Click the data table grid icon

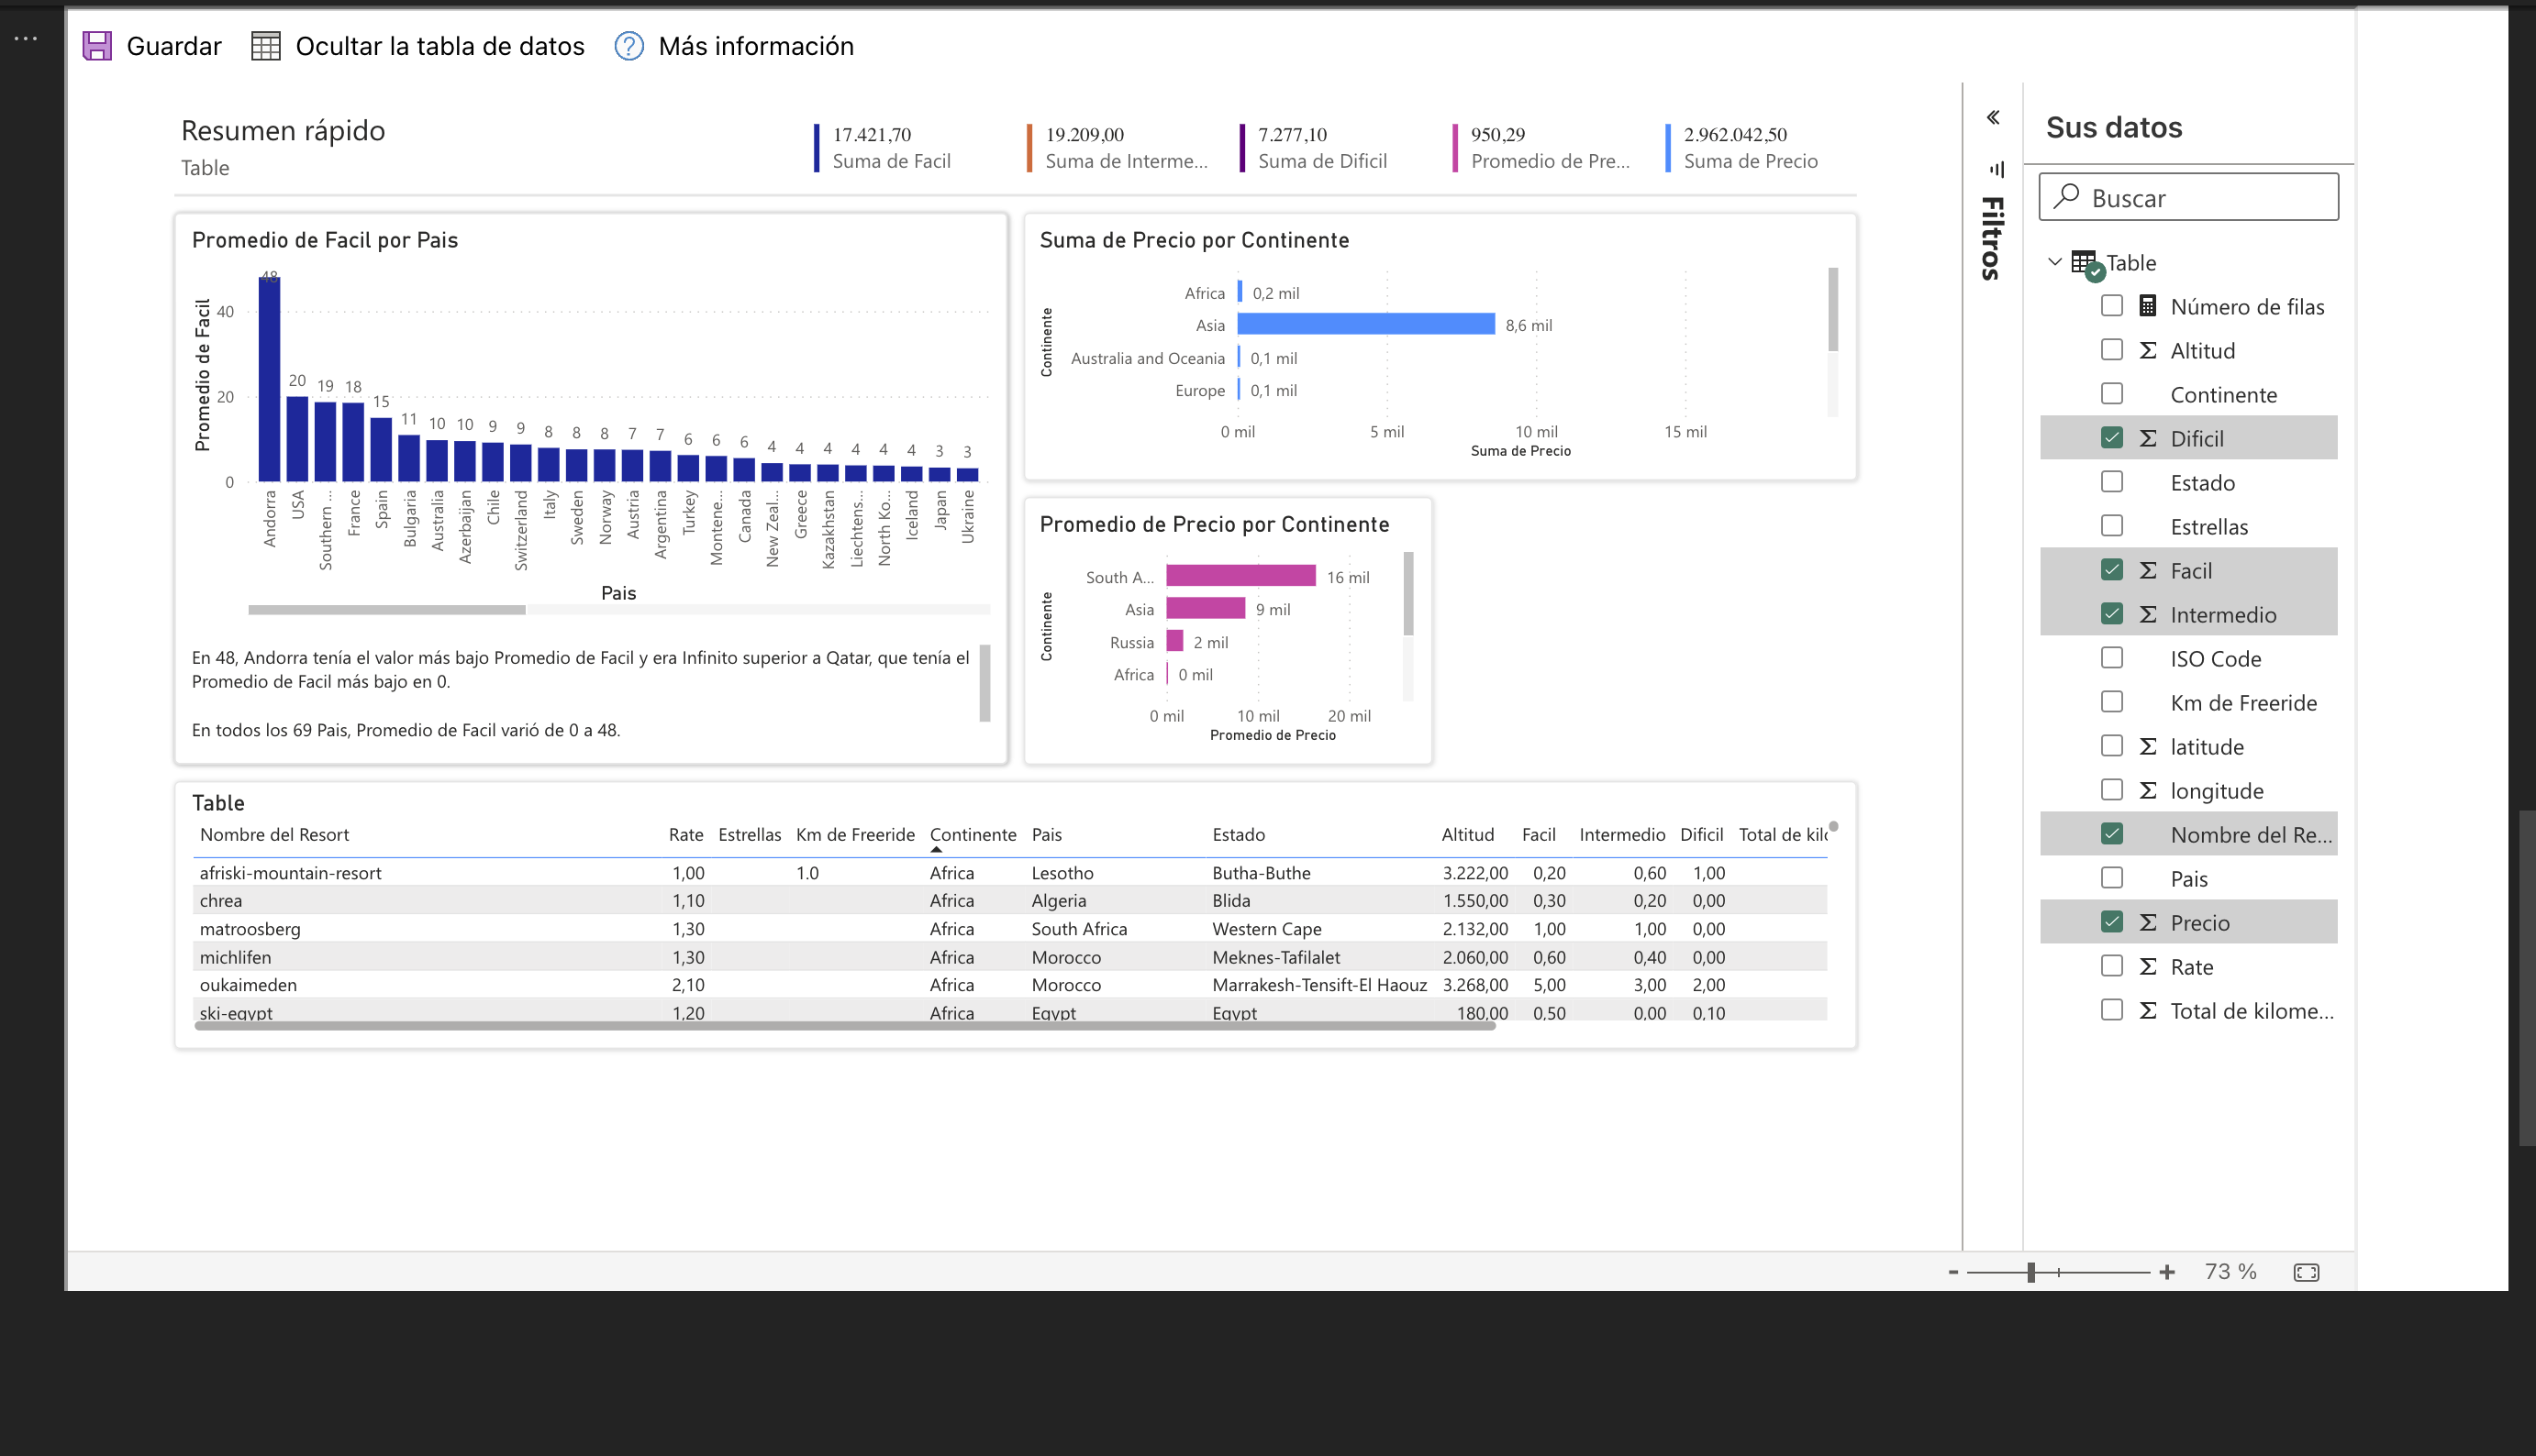[265, 46]
